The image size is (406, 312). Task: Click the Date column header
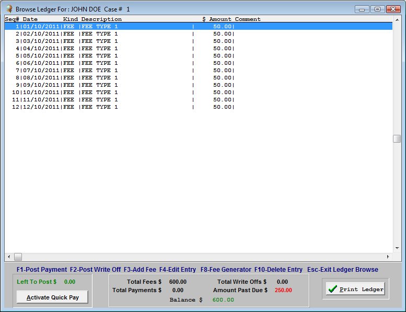tap(30, 19)
